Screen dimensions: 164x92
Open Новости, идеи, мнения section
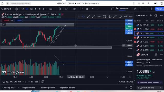click(x=149, y=82)
